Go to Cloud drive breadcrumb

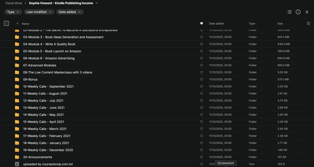(13, 3)
